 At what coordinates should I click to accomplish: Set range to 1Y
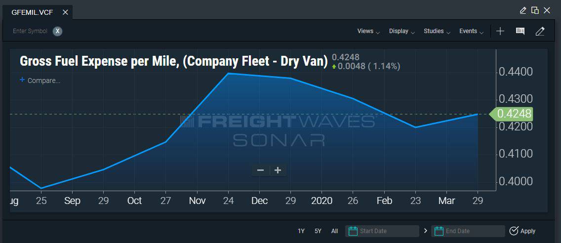pos(301,231)
